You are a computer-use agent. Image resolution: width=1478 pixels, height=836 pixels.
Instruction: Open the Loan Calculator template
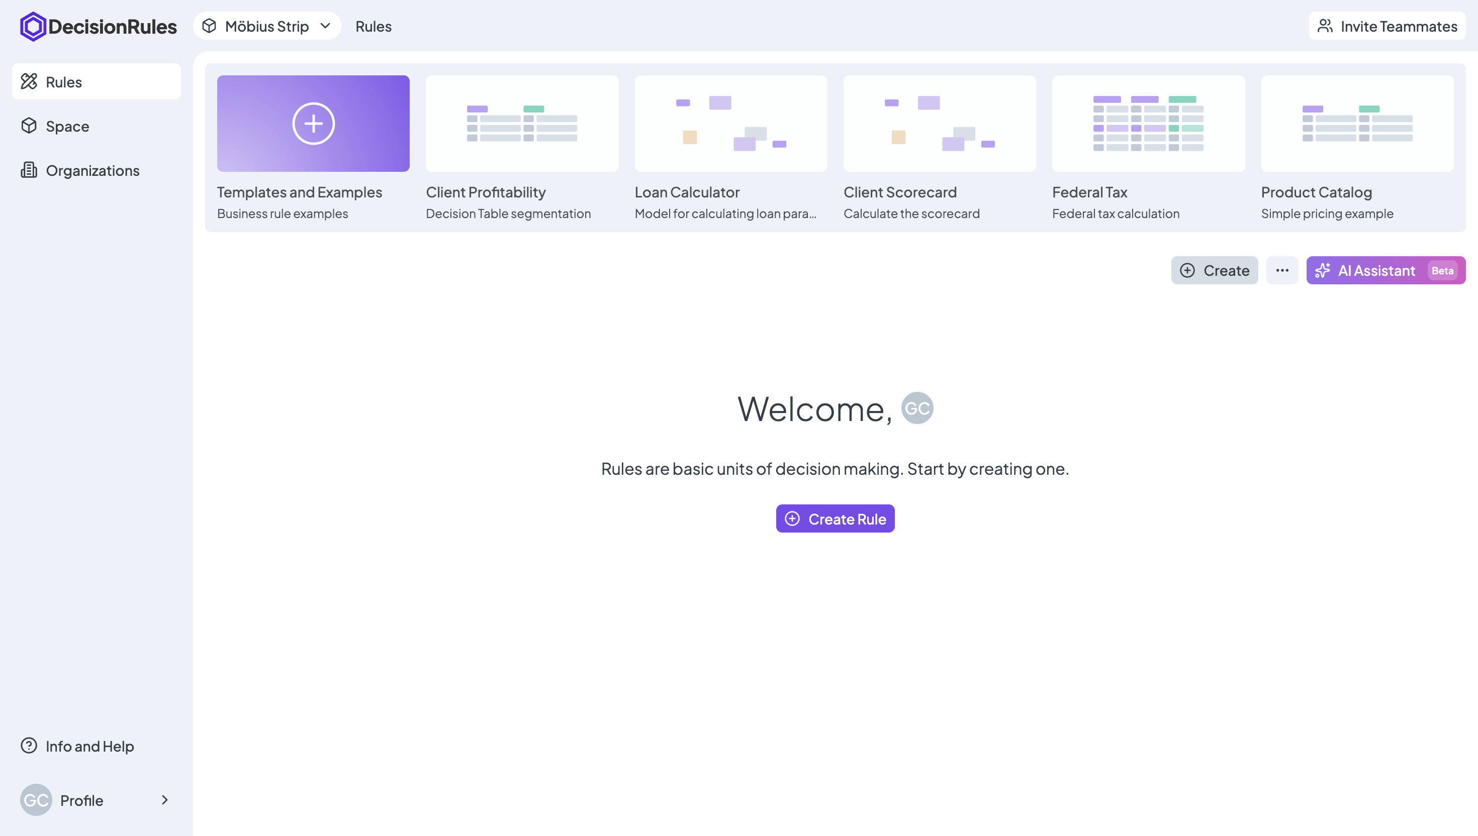(730, 124)
